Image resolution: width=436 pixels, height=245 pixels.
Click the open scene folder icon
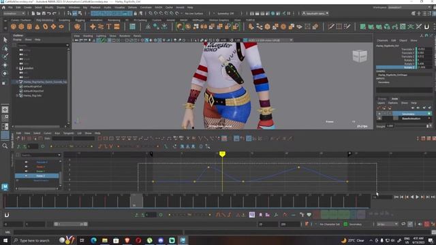[38, 14]
